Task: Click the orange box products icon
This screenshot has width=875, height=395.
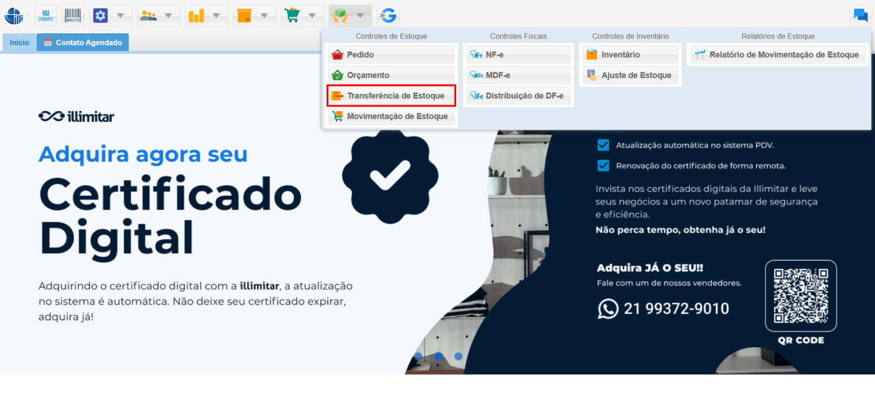Action: 244,16
